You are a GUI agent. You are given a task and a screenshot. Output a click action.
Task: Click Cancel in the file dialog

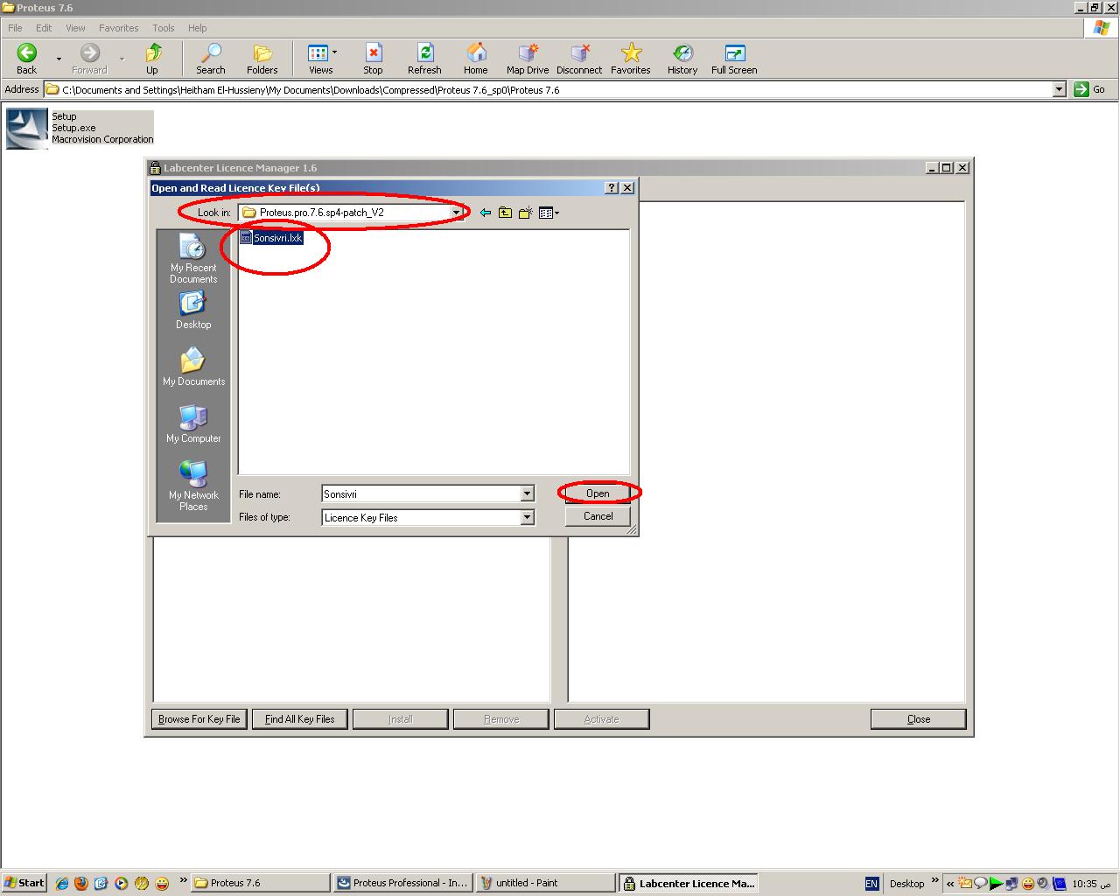(x=598, y=516)
